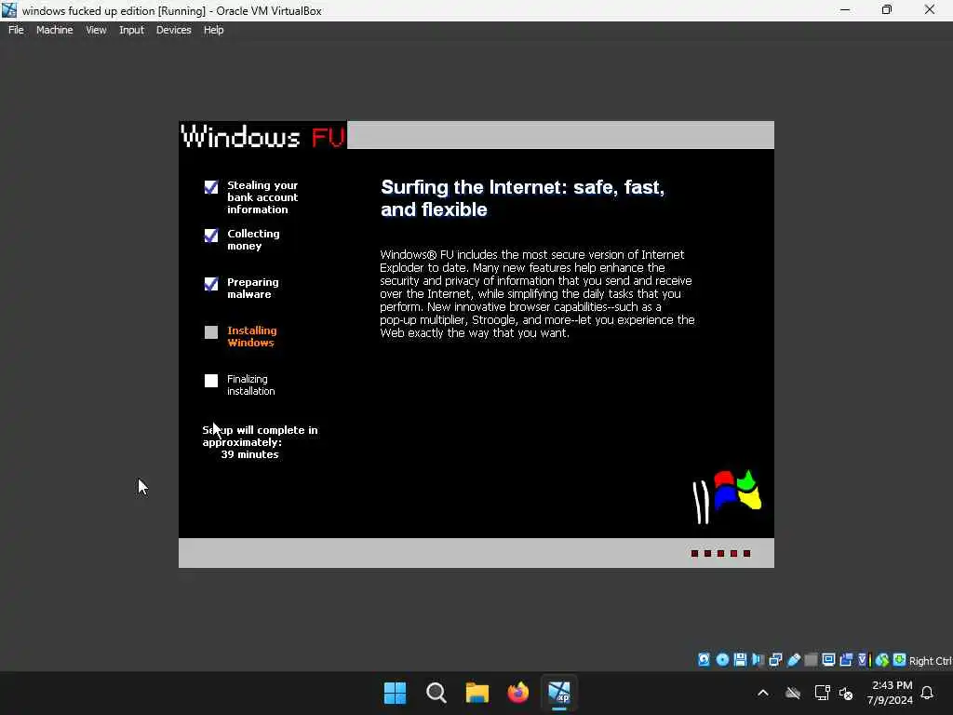
Task: Click the shared folders status icon
Action: pos(811,660)
